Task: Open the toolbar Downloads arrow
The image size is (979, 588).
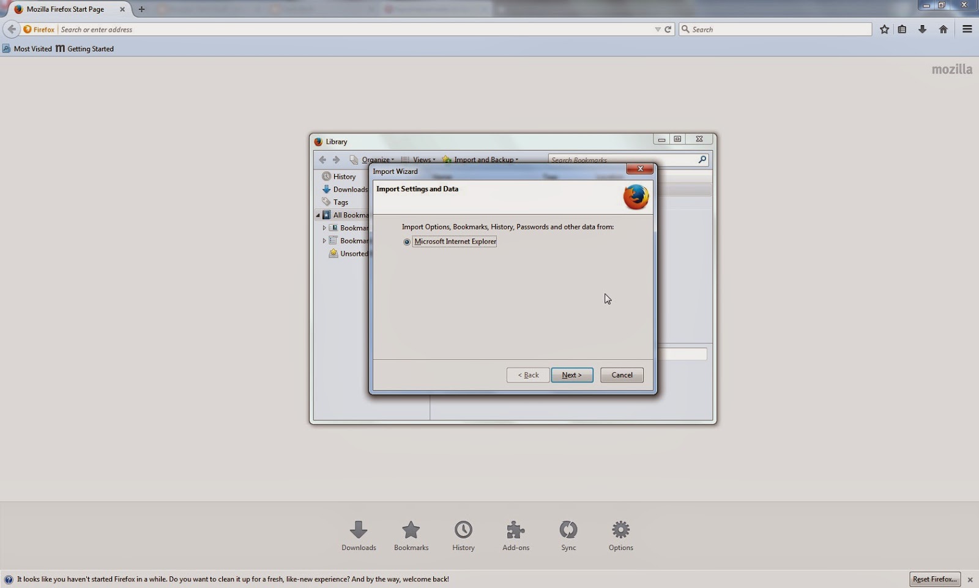Action: click(x=922, y=29)
